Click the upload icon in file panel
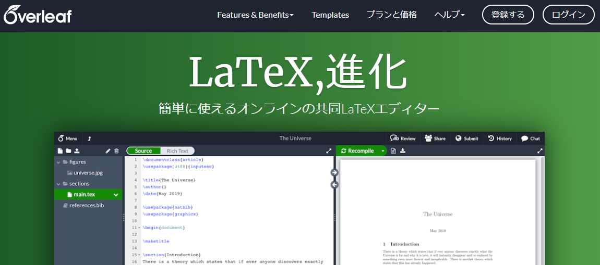 (x=77, y=151)
